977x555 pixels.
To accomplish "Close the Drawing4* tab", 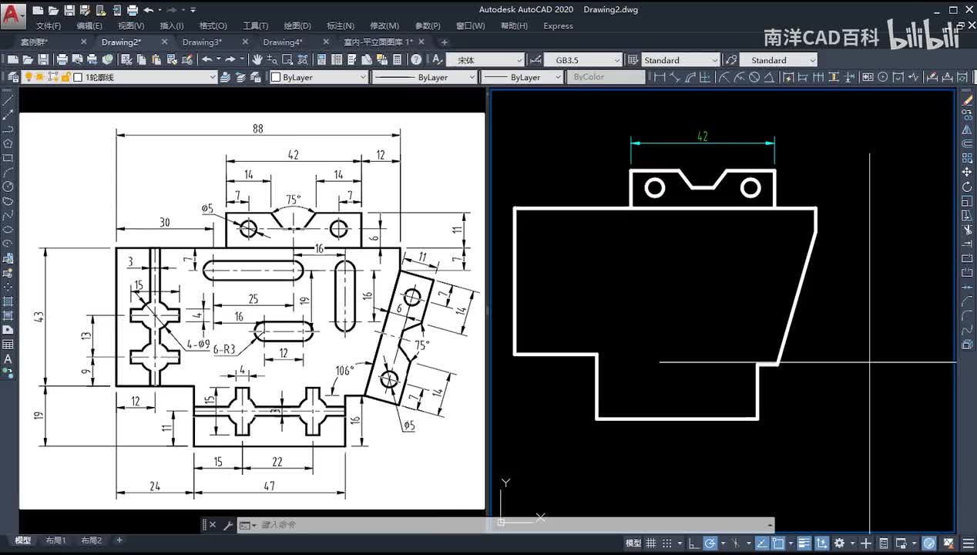I will coord(326,42).
